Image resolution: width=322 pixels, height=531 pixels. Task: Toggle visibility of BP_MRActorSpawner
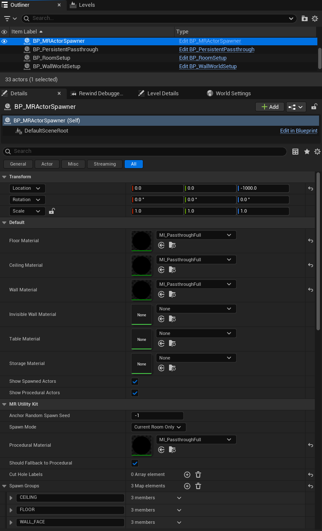(x=4, y=41)
